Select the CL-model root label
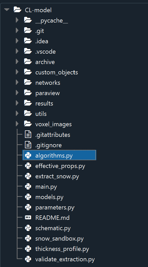 (x=38, y=10)
